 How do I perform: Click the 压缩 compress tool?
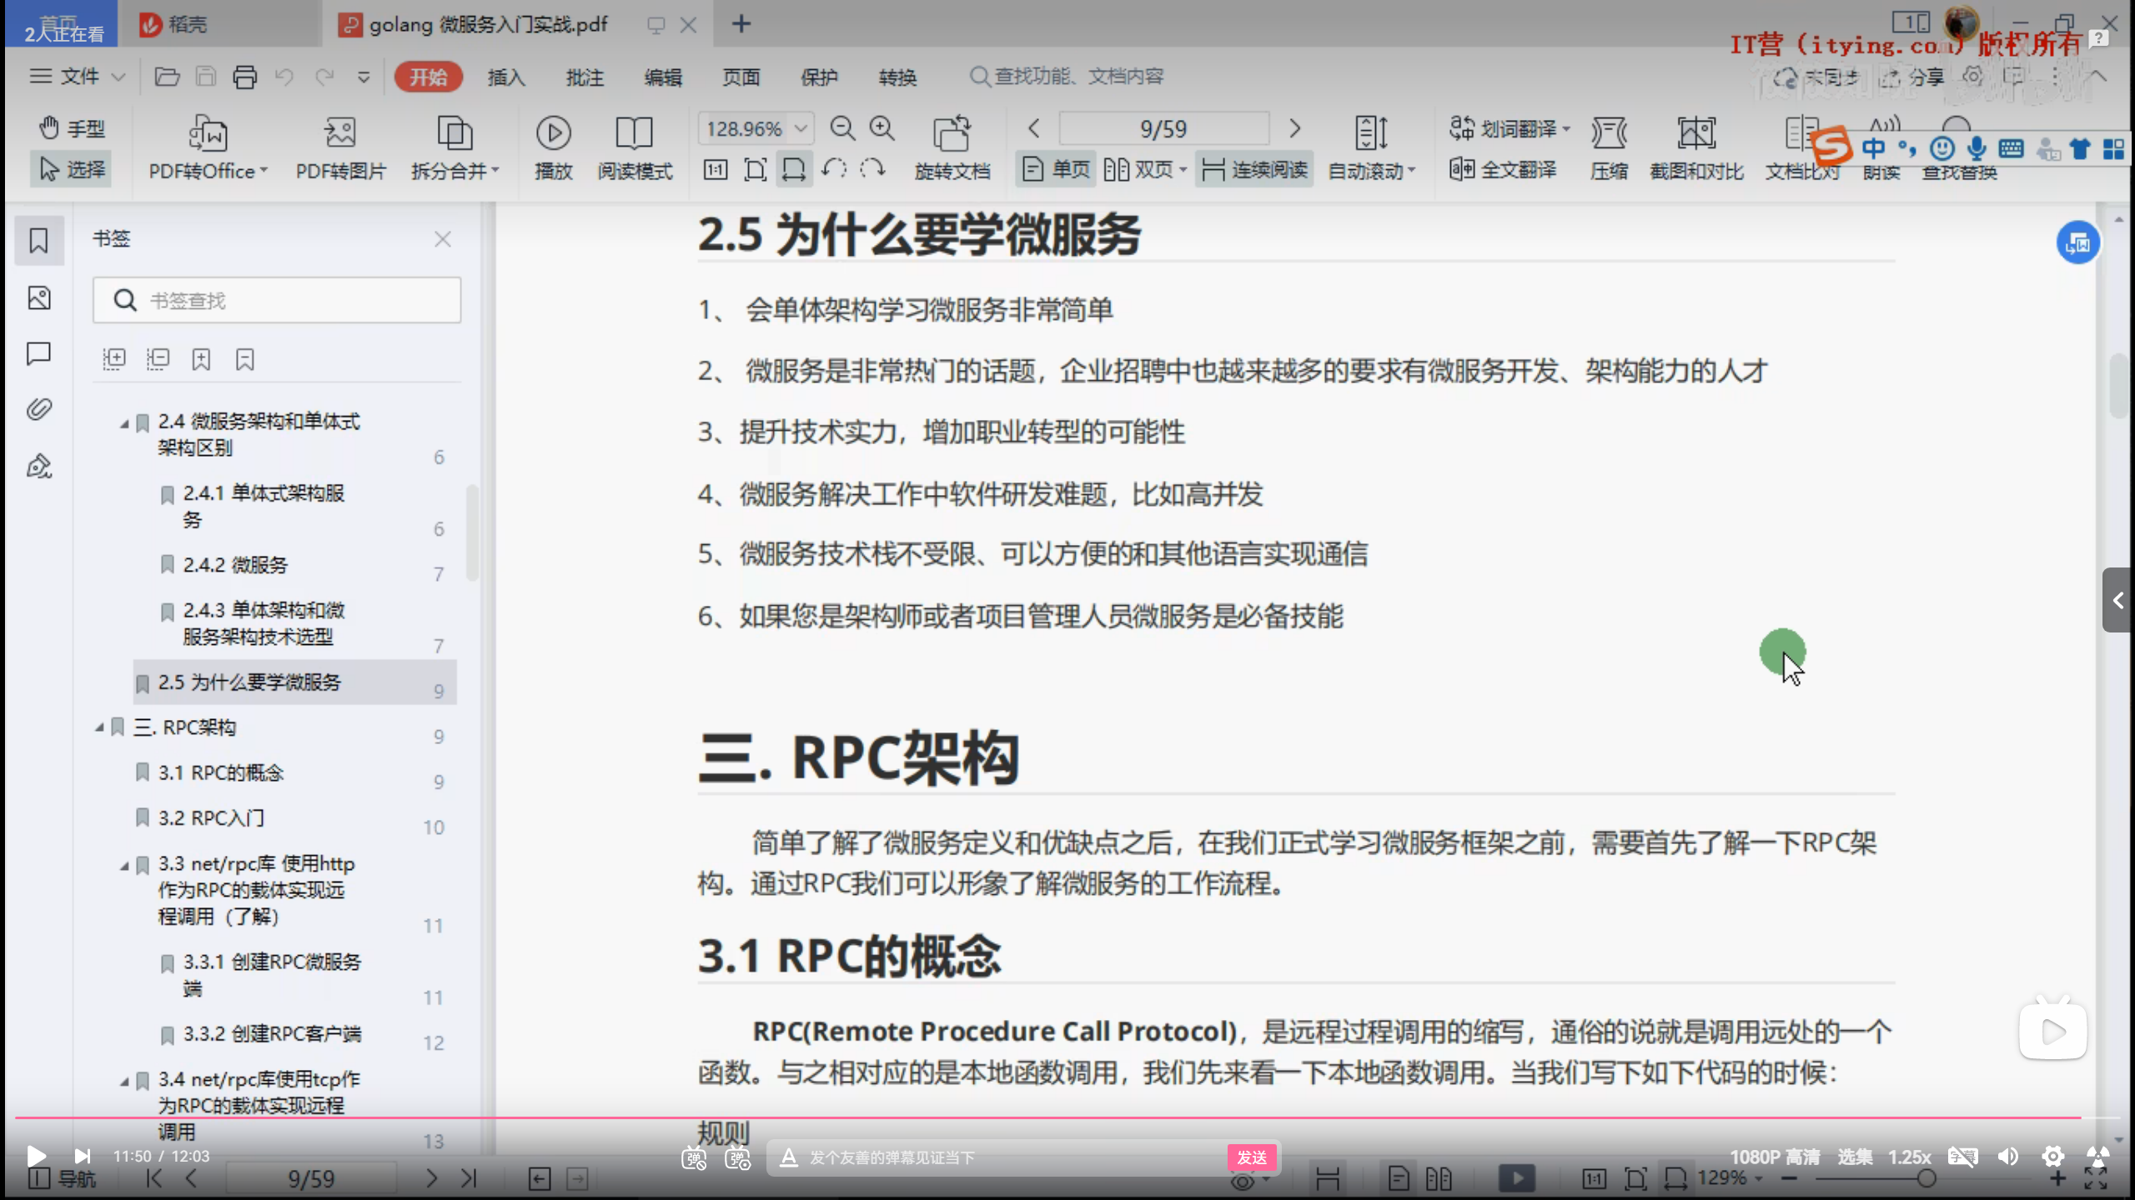(x=1609, y=147)
